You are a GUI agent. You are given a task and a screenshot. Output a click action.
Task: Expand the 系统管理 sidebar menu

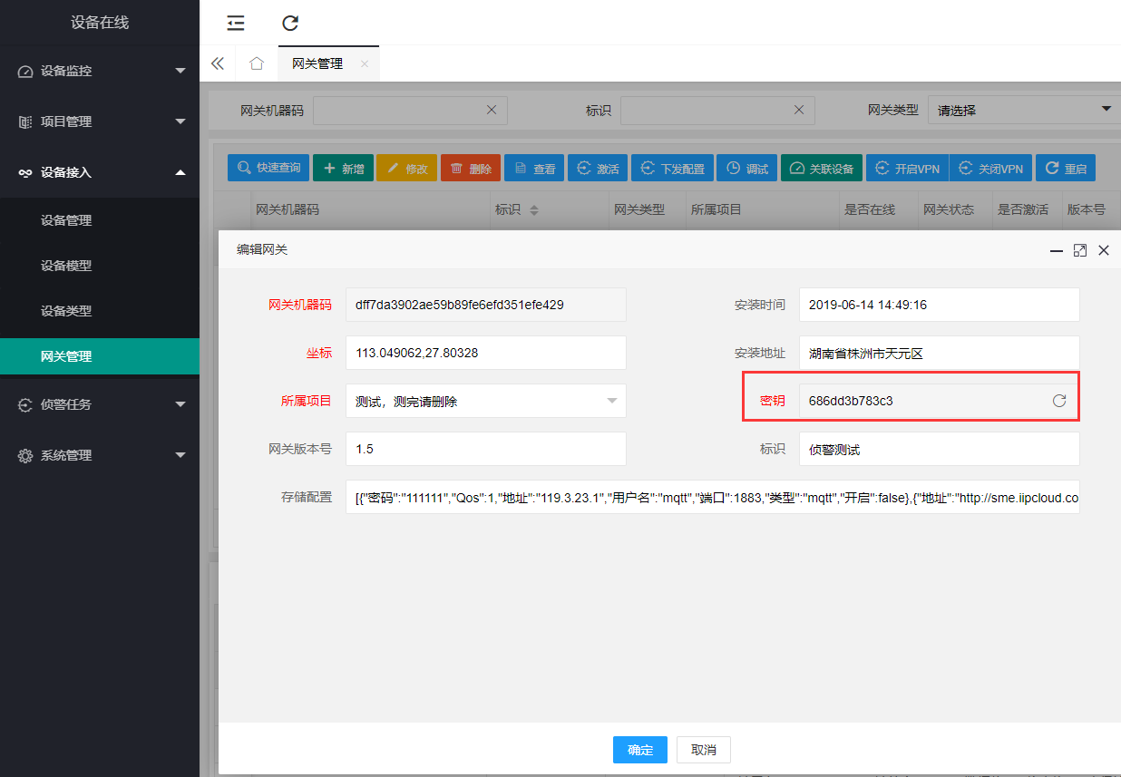(100, 455)
